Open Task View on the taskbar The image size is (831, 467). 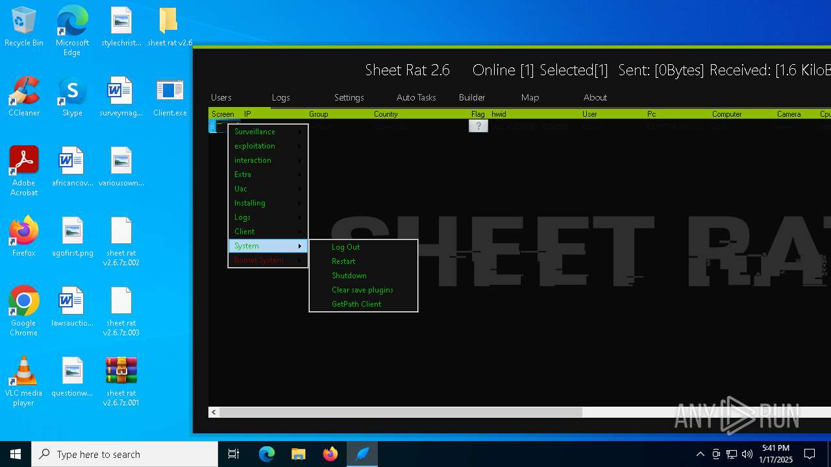click(x=234, y=454)
